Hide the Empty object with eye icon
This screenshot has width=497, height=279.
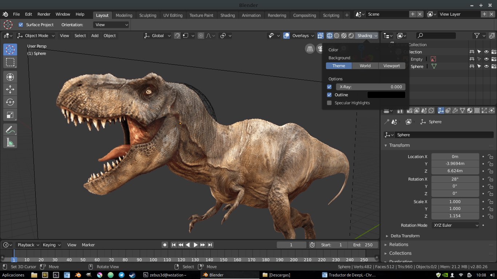pos(486,59)
